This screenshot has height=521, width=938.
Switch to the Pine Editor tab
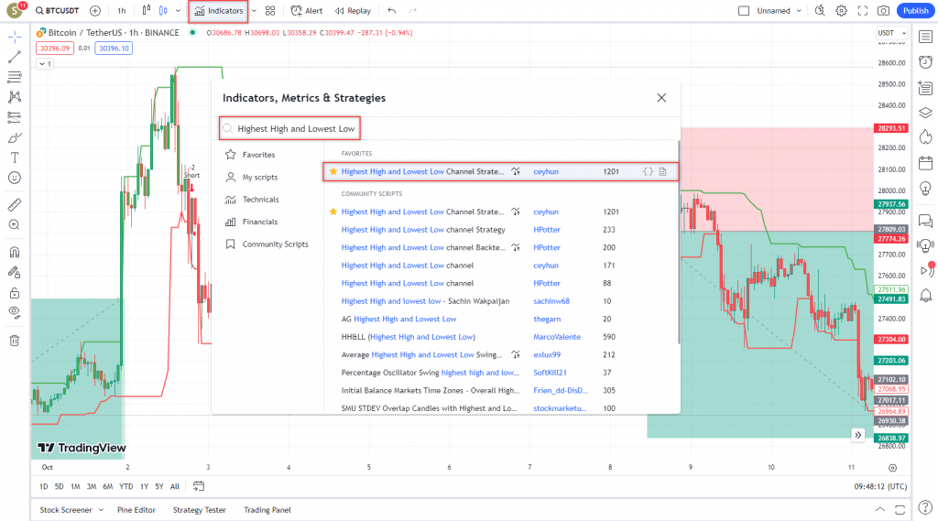(136, 510)
